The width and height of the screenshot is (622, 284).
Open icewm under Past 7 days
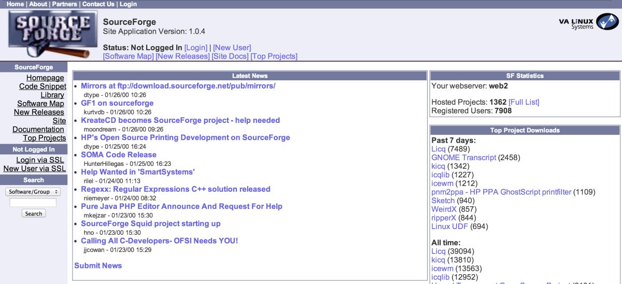pyautogui.click(x=442, y=183)
